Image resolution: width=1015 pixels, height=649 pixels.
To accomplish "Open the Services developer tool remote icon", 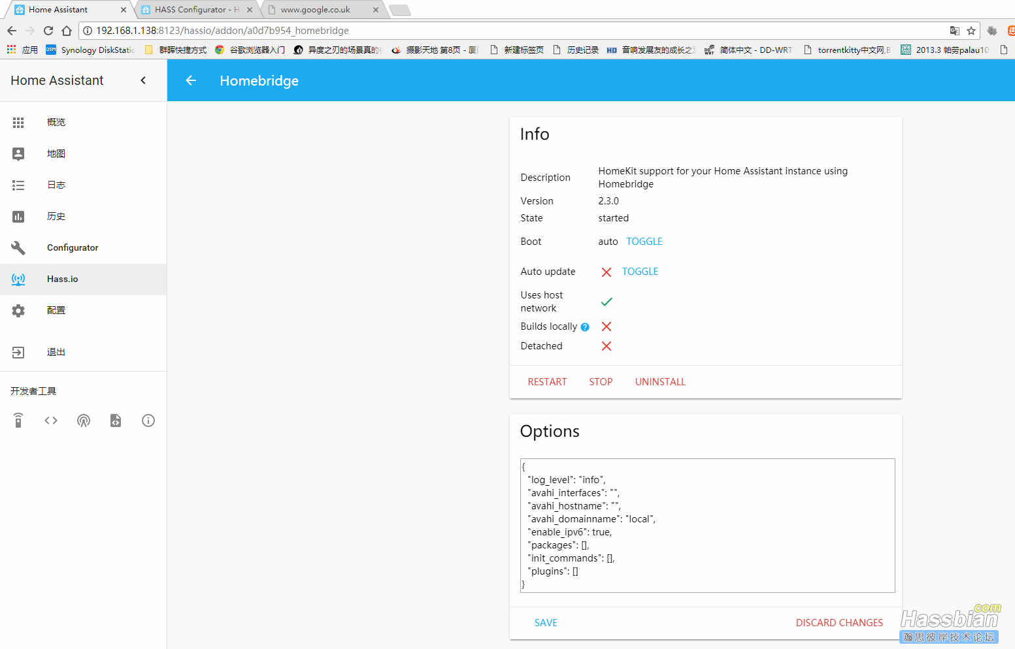I will click(18, 420).
